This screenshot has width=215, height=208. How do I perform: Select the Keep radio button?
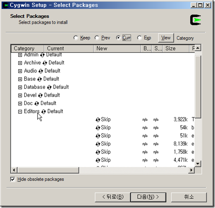(76, 38)
